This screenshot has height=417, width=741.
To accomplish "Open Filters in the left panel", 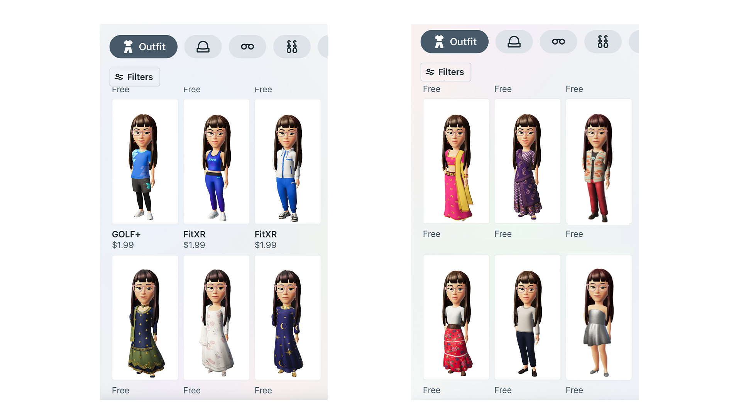I will pos(135,77).
